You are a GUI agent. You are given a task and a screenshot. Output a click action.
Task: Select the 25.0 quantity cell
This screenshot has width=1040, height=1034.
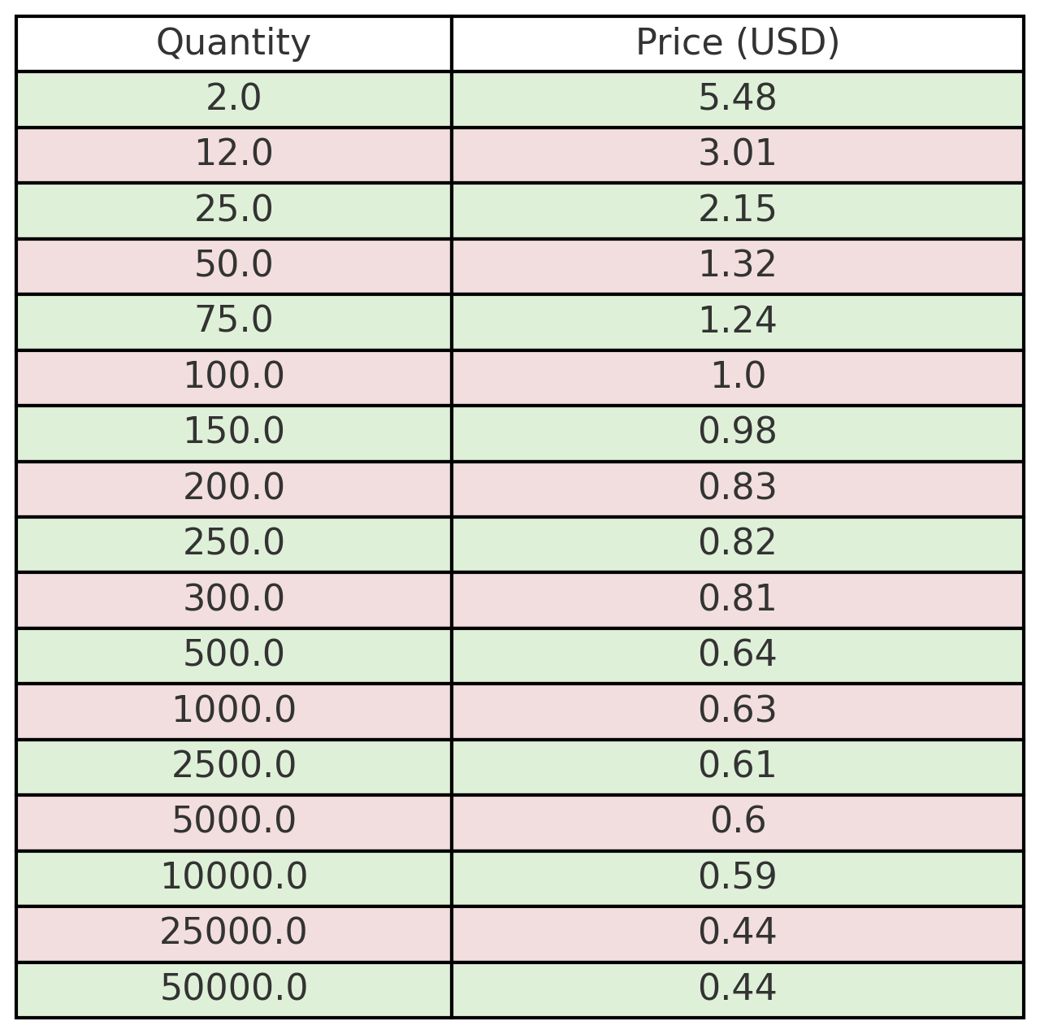[x=234, y=211]
